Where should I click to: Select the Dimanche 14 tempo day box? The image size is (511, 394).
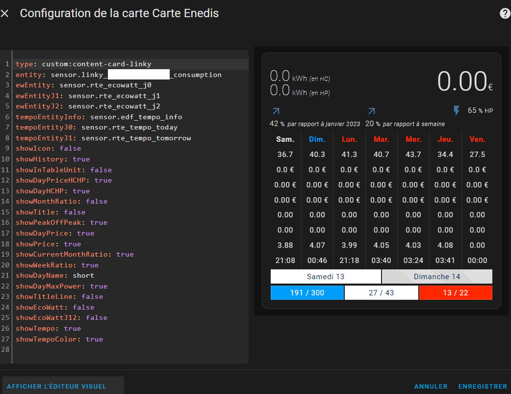pyautogui.click(x=437, y=277)
